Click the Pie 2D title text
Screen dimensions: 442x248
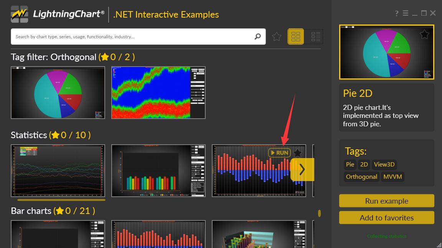click(x=358, y=93)
